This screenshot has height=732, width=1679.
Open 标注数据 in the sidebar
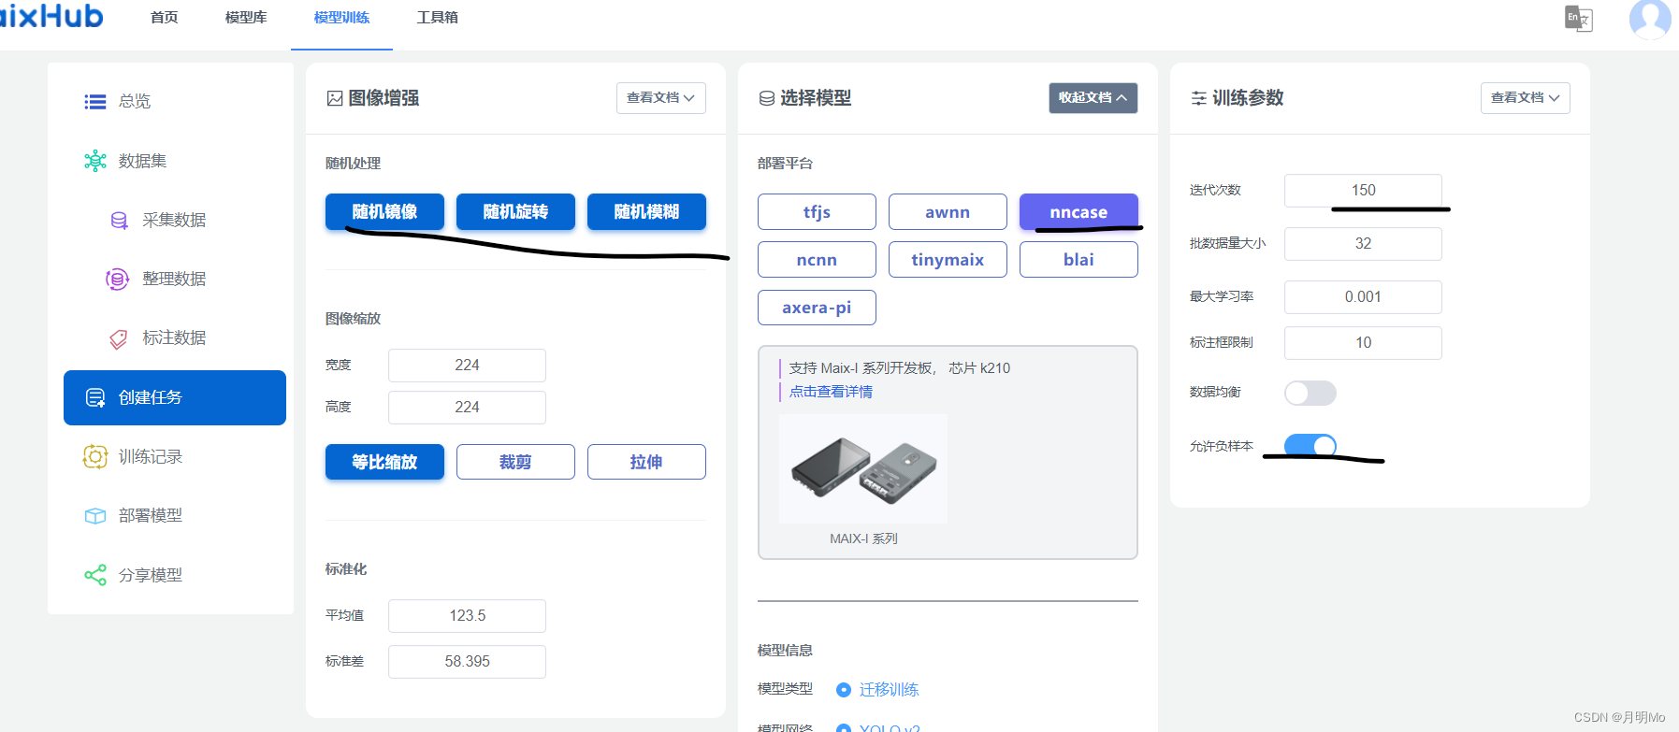pos(175,337)
